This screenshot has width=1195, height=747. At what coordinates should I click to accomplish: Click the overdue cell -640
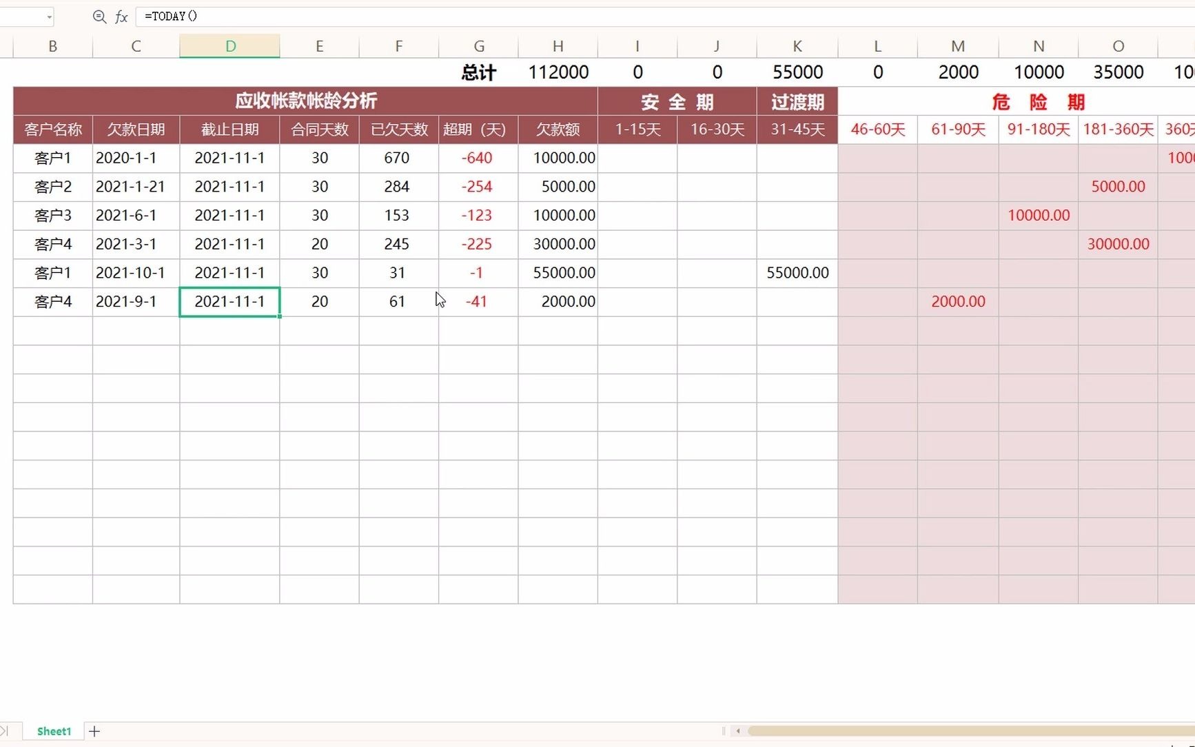(x=478, y=158)
